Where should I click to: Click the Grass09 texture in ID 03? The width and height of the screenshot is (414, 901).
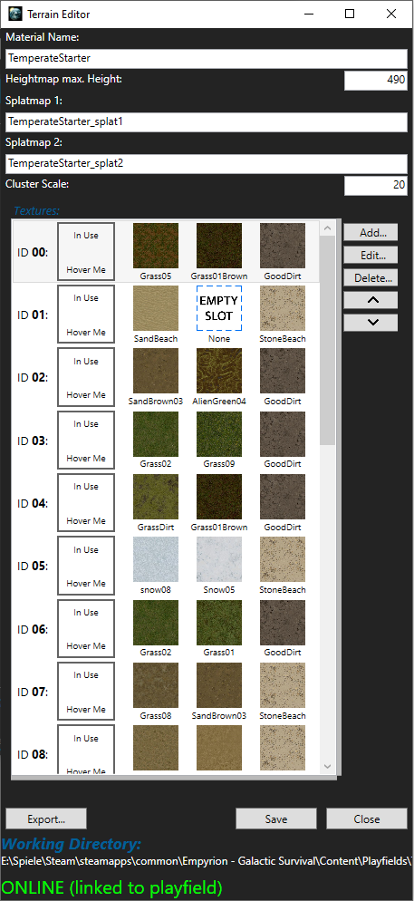pos(219,434)
